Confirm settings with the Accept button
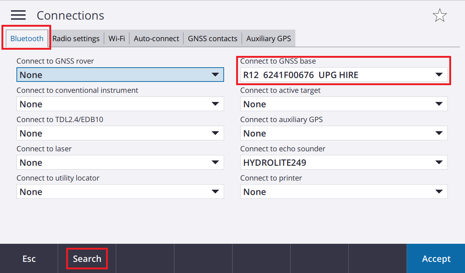Screen dimensions: 465x273 [x=436, y=258]
